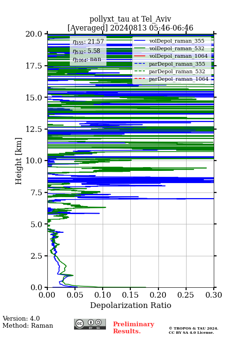
Task: Click the dashed blue parDepol_raman_355 legend line
Action: tap(140, 63)
